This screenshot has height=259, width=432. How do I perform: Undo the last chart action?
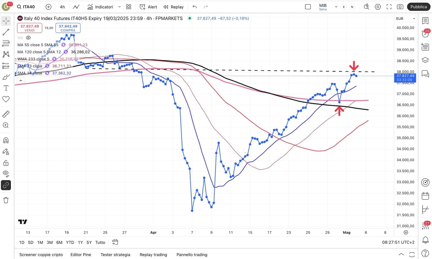195,7
